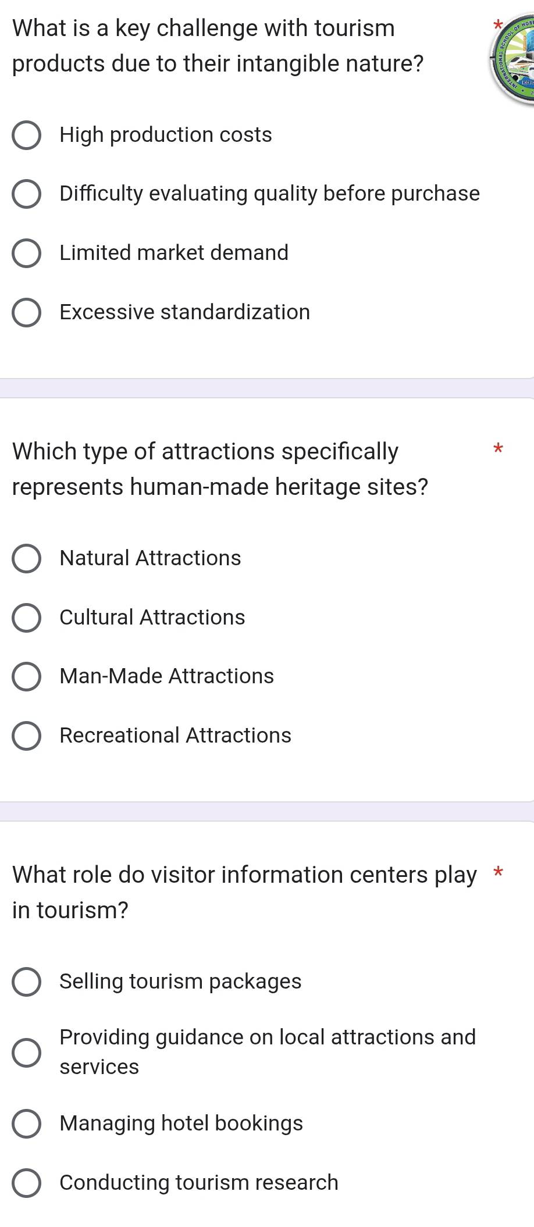Click the Managing hotel bookings label
The image size is (534, 1227).
click(x=181, y=1123)
